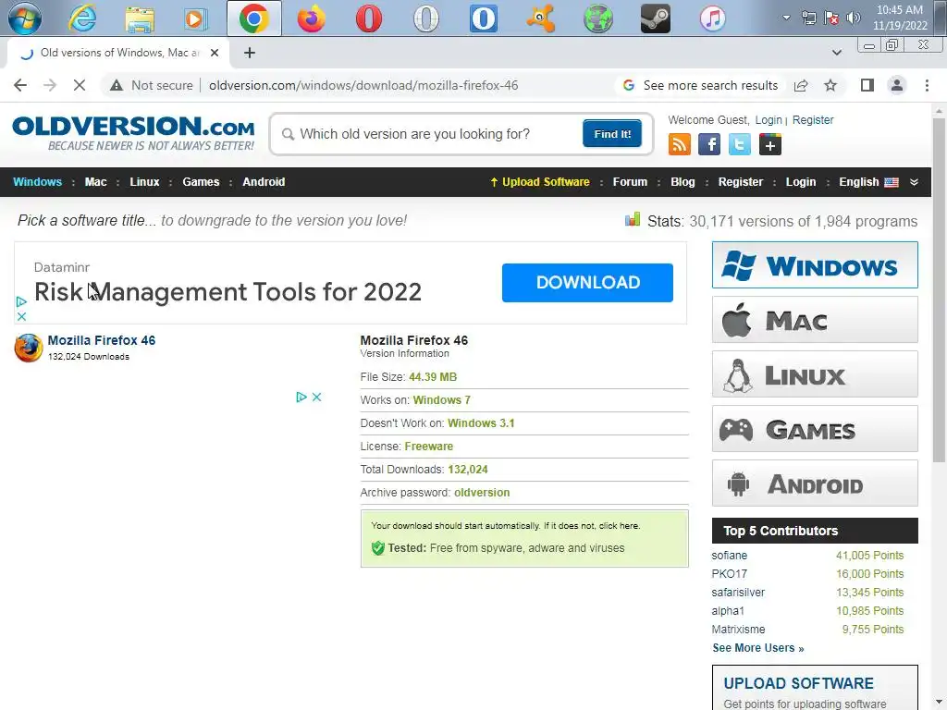
Task: Open Chrome profile avatar
Action: pos(897,85)
